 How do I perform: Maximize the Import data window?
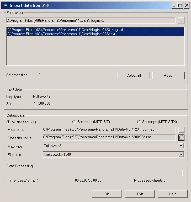tap(180, 5)
